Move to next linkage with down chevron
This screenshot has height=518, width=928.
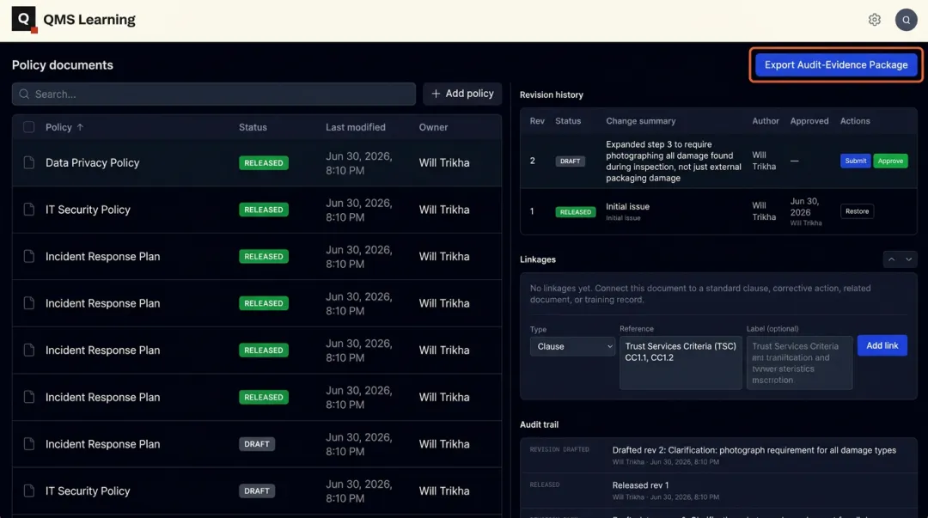[x=908, y=259]
